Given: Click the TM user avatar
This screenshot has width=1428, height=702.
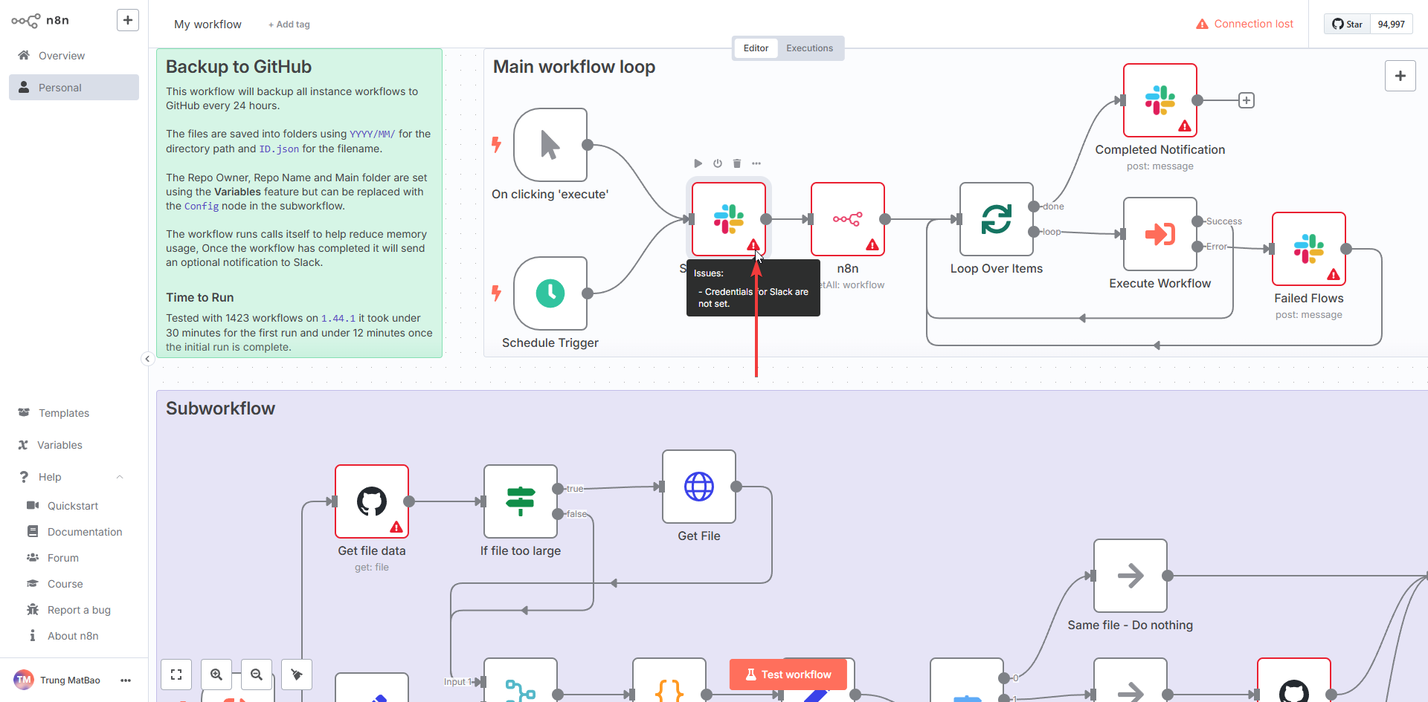Looking at the screenshot, I should click(24, 680).
